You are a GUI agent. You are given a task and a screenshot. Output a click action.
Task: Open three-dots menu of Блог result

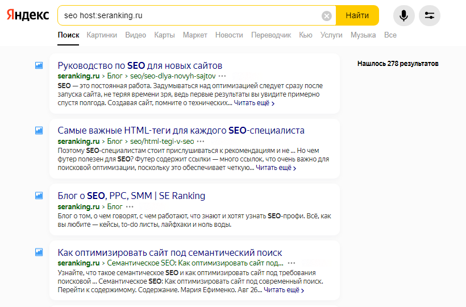point(130,206)
